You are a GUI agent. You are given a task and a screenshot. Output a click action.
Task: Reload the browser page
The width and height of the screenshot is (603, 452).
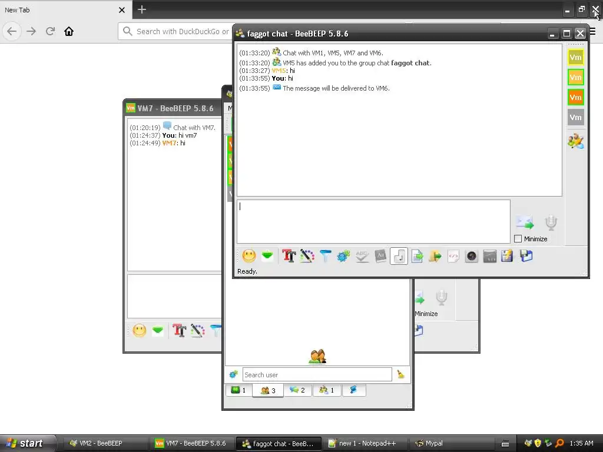point(50,31)
